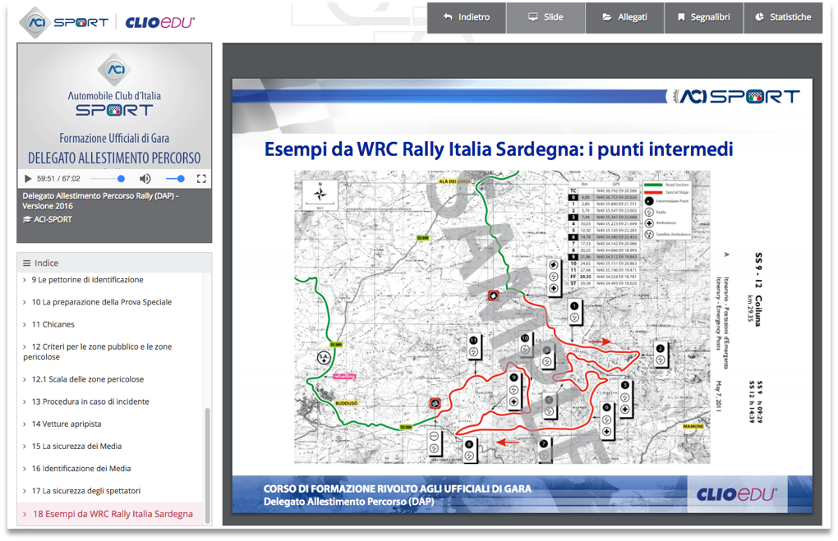
Task: Click the ACI Sport logo in the header
Action: [63, 22]
